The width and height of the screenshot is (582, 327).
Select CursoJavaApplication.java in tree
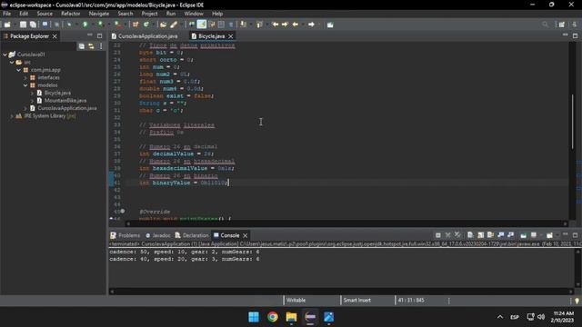(67, 108)
